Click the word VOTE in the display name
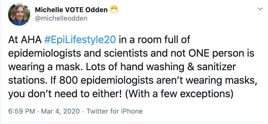The width and height of the screenshot is (268, 124). click(x=74, y=10)
